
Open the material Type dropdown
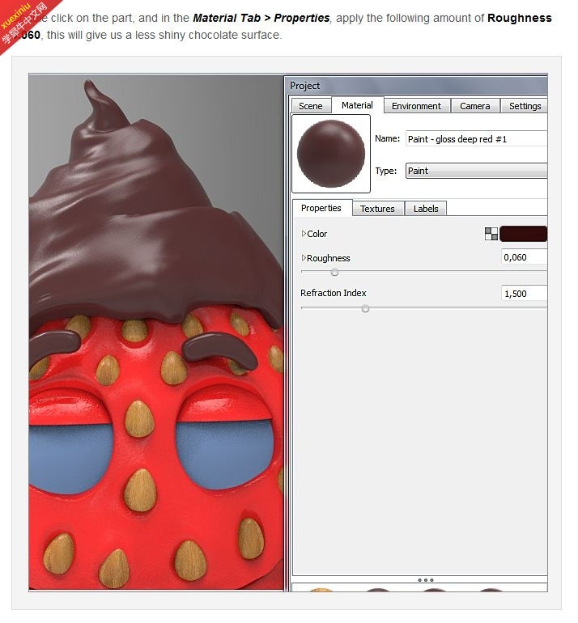pos(476,171)
